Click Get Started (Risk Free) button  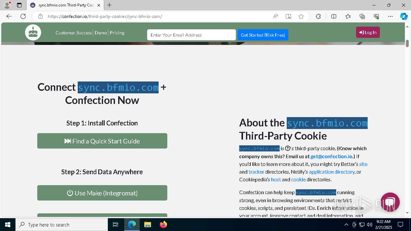coord(263,35)
